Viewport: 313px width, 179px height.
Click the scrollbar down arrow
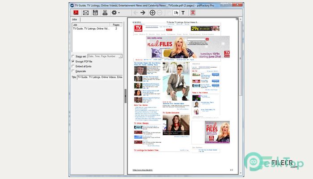241,173
